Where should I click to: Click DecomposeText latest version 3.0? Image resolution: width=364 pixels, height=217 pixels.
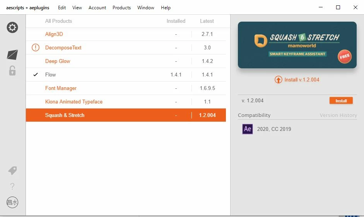(x=207, y=47)
